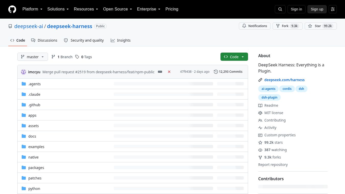Image resolution: width=345 pixels, height=194 pixels.
Task: Select the cordis topic tag
Action: tap(287, 89)
